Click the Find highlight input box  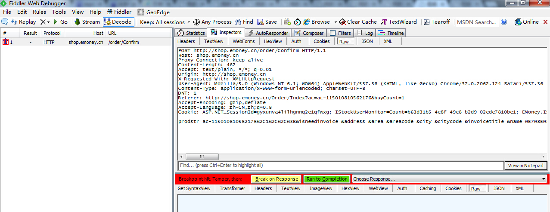[341, 166]
